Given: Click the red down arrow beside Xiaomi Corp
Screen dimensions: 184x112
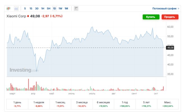Looking at the screenshot, I should pos(28,16).
